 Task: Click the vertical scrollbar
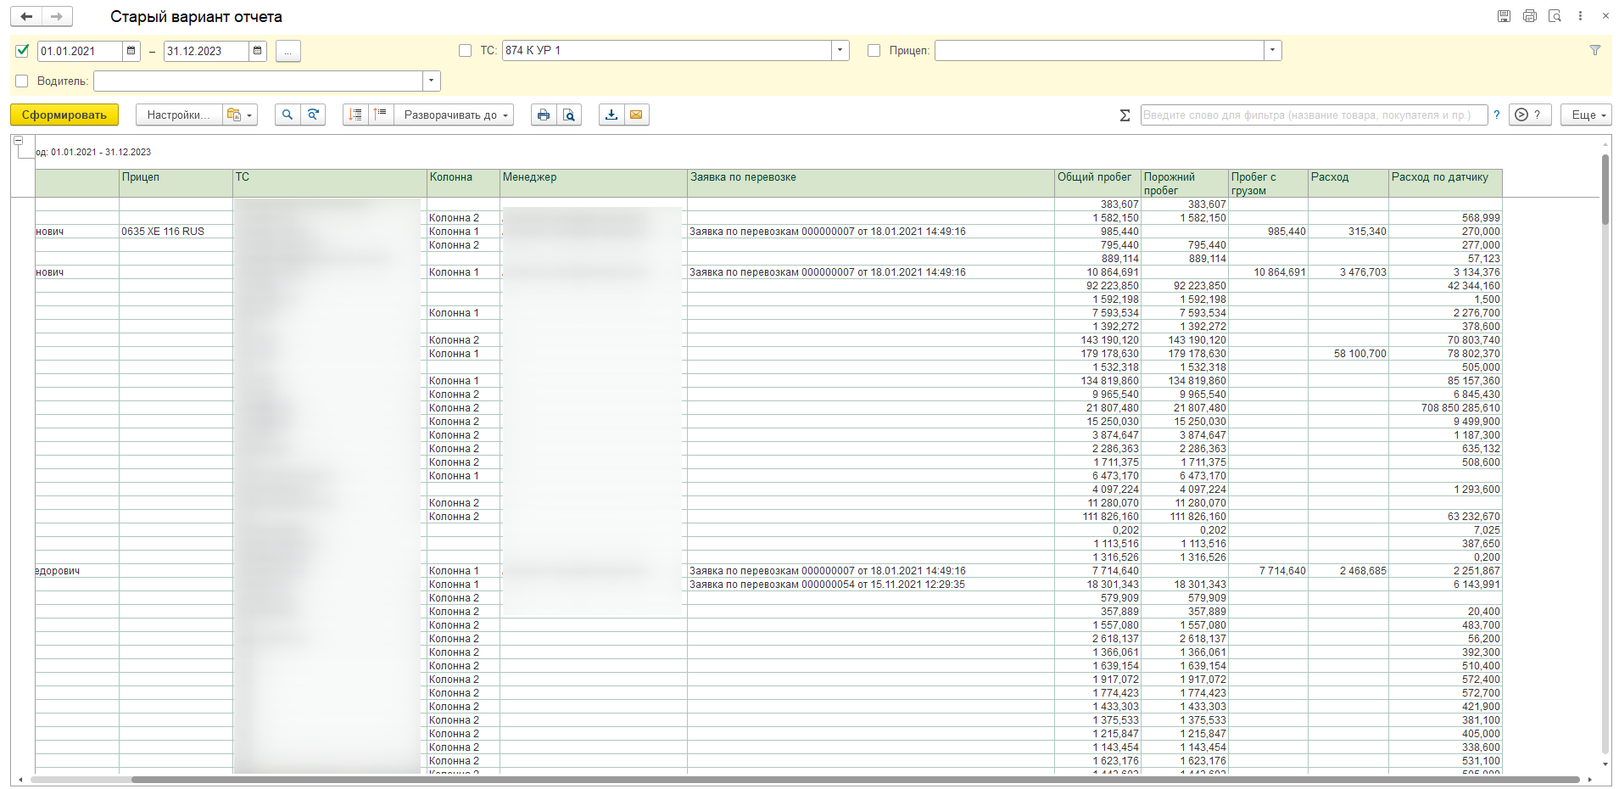[1605, 189]
